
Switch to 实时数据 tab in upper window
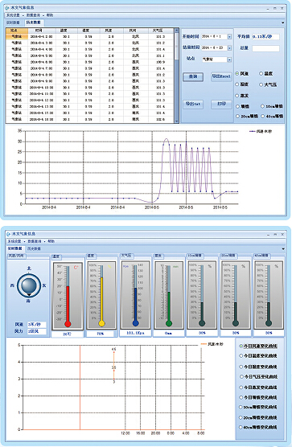click(13, 23)
